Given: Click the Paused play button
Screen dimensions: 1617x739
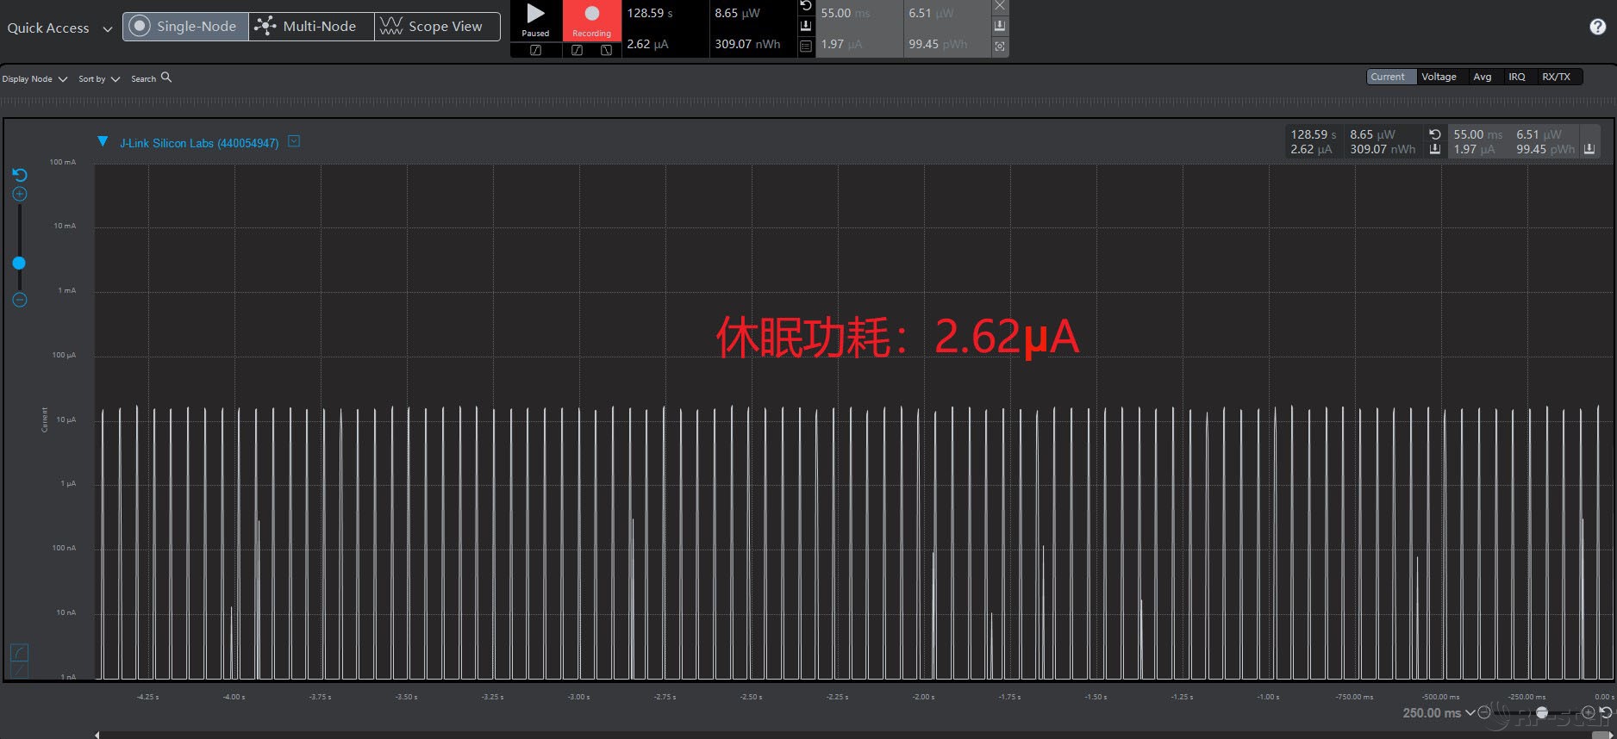Looking at the screenshot, I should point(535,20).
